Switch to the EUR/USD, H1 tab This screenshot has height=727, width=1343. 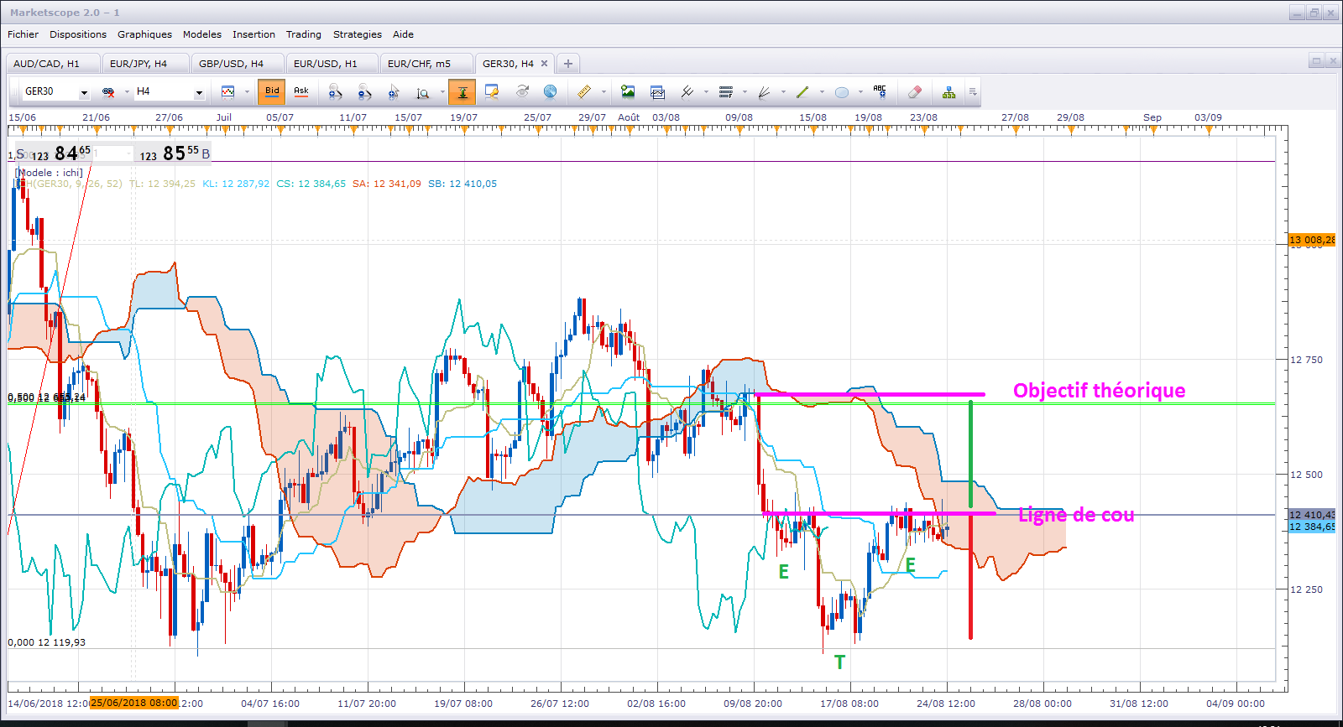(326, 64)
